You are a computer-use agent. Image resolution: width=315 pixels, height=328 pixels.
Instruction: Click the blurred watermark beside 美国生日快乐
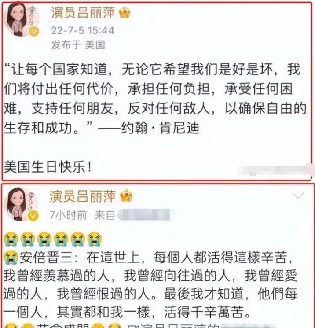[x=276, y=170]
